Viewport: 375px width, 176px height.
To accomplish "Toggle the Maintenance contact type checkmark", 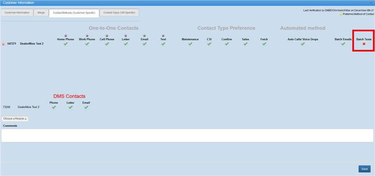I will (190, 44).
